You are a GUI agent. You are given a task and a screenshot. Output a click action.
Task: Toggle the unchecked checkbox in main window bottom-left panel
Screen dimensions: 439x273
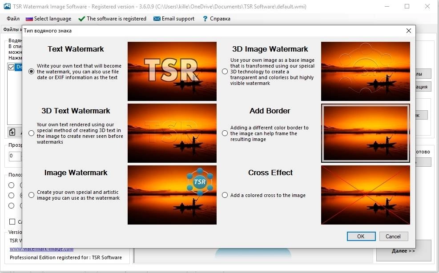click(x=12, y=222)
